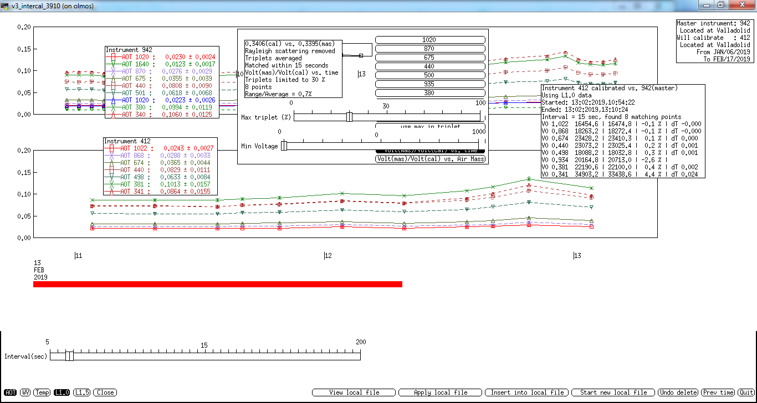Click the AOT 1640 marker icon in Instrument 942 legend
757x403 pixels.
click(113, 64)
